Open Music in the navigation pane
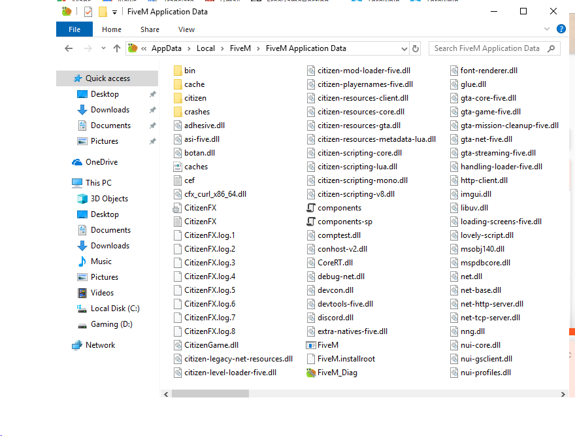This screenshot has width=575, height=436. click(x=95, y=261)
